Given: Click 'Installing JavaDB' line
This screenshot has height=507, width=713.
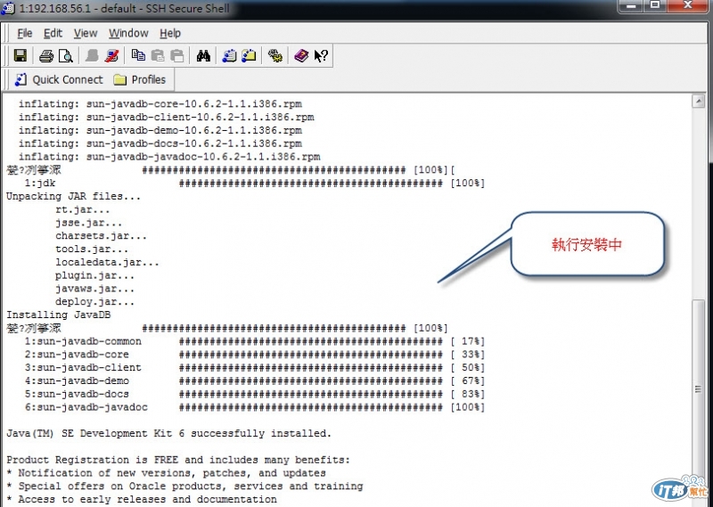Looking at the screenshot, I should click(58, 315).
